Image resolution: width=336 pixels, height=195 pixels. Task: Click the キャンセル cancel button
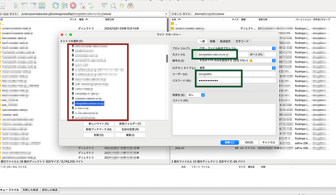pyautogui.click(x=269, y=143)
